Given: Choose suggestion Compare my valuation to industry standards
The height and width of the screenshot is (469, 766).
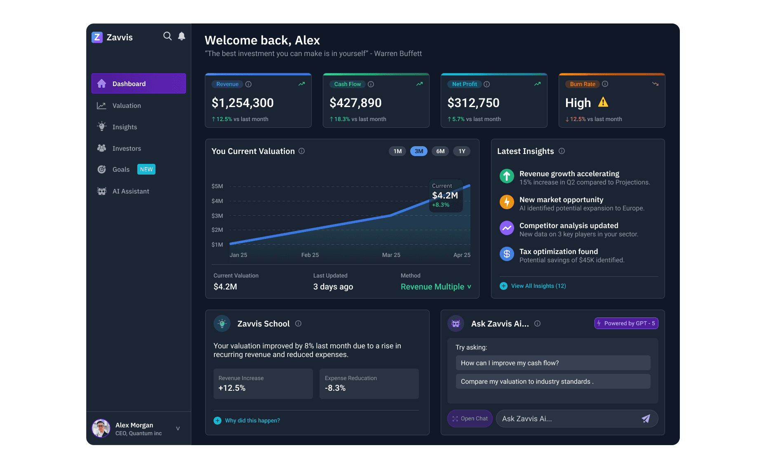Looking at the screenshot, I should pyautogui.click(x=553, y=381).
